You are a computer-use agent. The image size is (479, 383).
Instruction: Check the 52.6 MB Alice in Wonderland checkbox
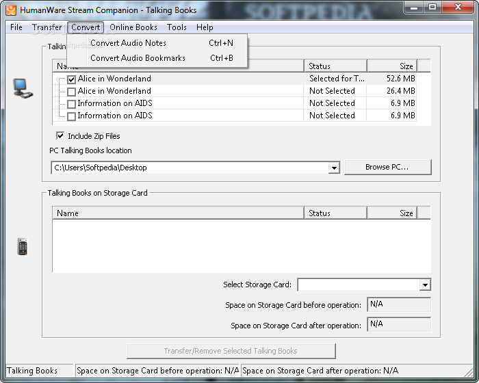pos(71,79)
